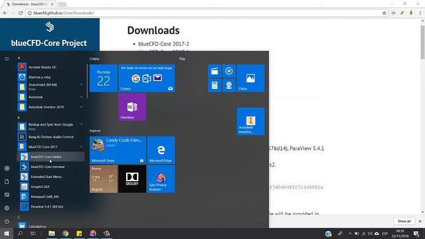Click the ESP language indicator

click(385, 234)
